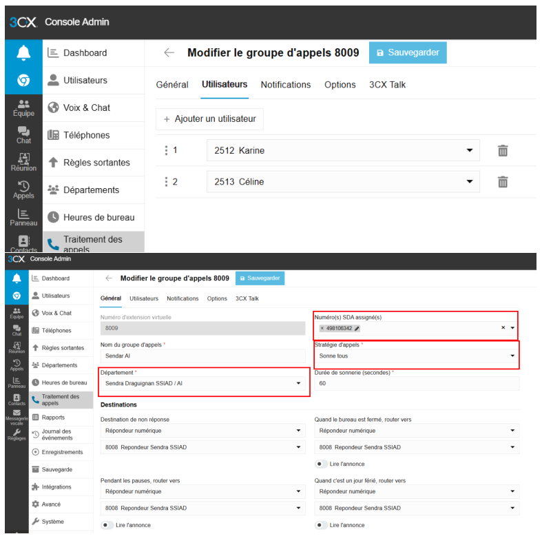
Task: Click the virtual extension number field 8009
Action: (202, 328)
